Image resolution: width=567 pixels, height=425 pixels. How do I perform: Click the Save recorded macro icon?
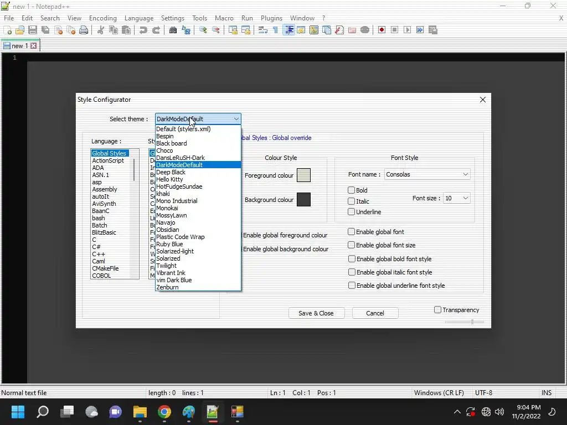click(x=433, y=30)
